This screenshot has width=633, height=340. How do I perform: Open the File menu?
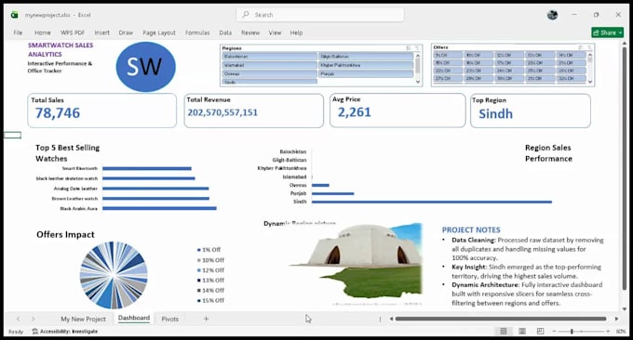click(x=18, y=33)
